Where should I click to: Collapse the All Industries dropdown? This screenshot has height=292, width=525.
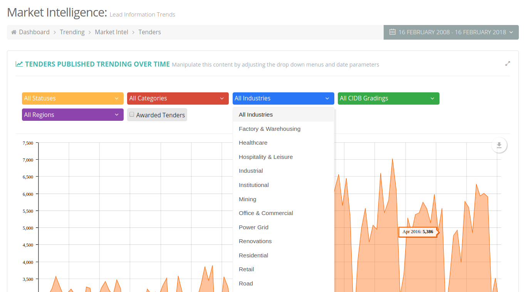(x=283, y=98)
